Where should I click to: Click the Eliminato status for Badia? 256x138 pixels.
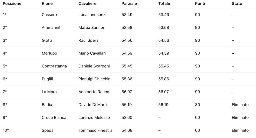240,105
